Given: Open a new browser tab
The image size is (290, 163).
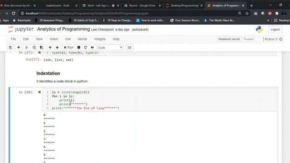Looking at the screenshot, I should (x=251, y=5).
